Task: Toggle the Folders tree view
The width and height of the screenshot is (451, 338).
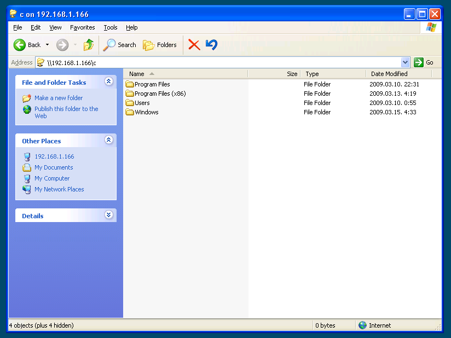Action: [160, 45]
